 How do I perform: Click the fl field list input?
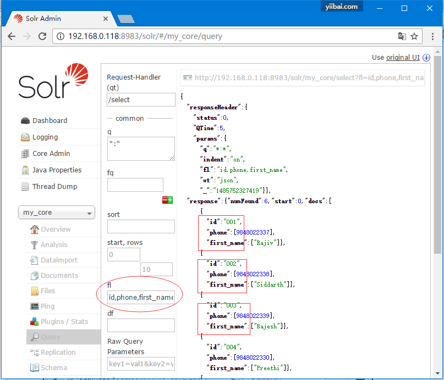pyautogui.click(x=141, y=298)
